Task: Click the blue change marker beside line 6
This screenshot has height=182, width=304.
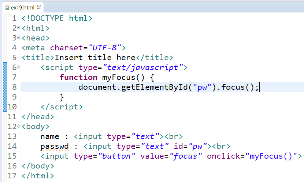Action: [x=5, y=87]
